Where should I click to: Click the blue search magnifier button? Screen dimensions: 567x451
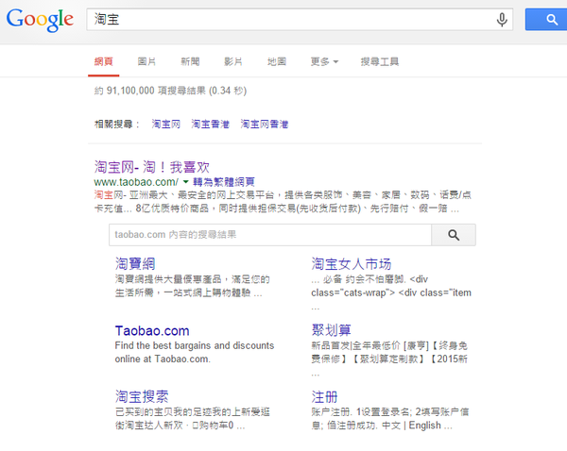(x=547, y=20)
